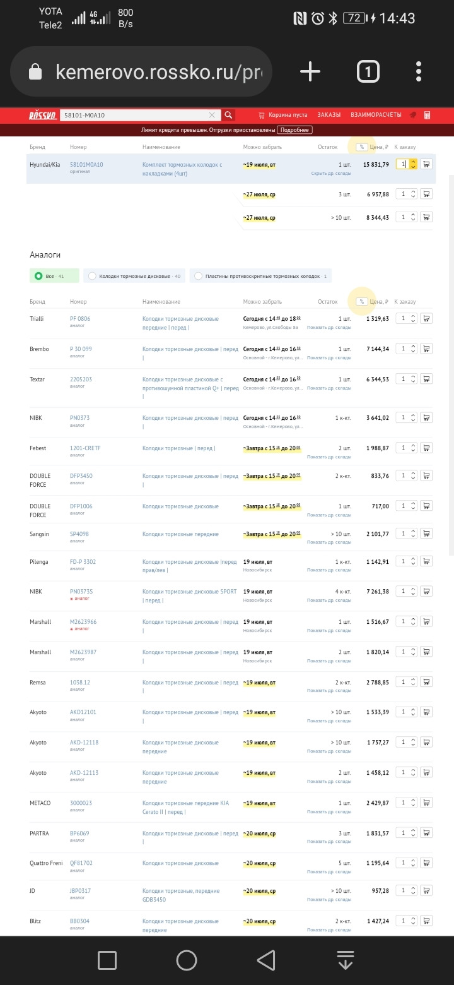Viewport: 454px width, 985px height.
Task: Add Trialli PF 0806 to cart
Action: pyautogui.click(x=426, y=319)
